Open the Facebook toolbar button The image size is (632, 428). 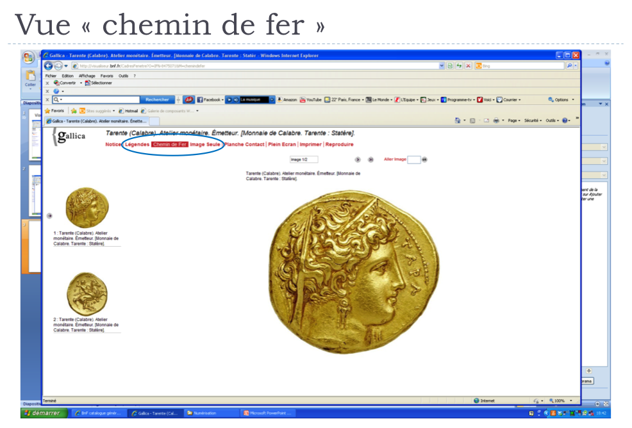coord(210,99)
